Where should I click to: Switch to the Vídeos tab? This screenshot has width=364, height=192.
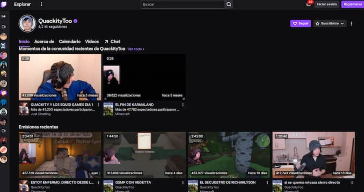click(x=93, y=41)
